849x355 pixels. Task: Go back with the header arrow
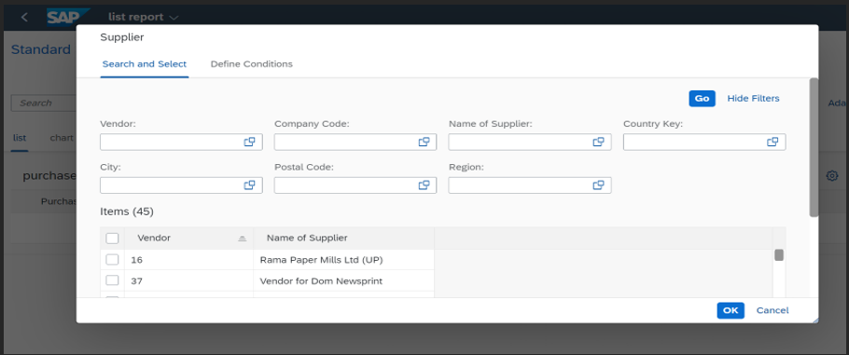24,18
